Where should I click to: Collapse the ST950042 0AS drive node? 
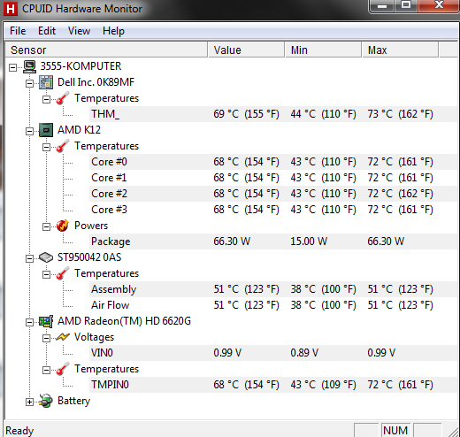tap(29, 258)
